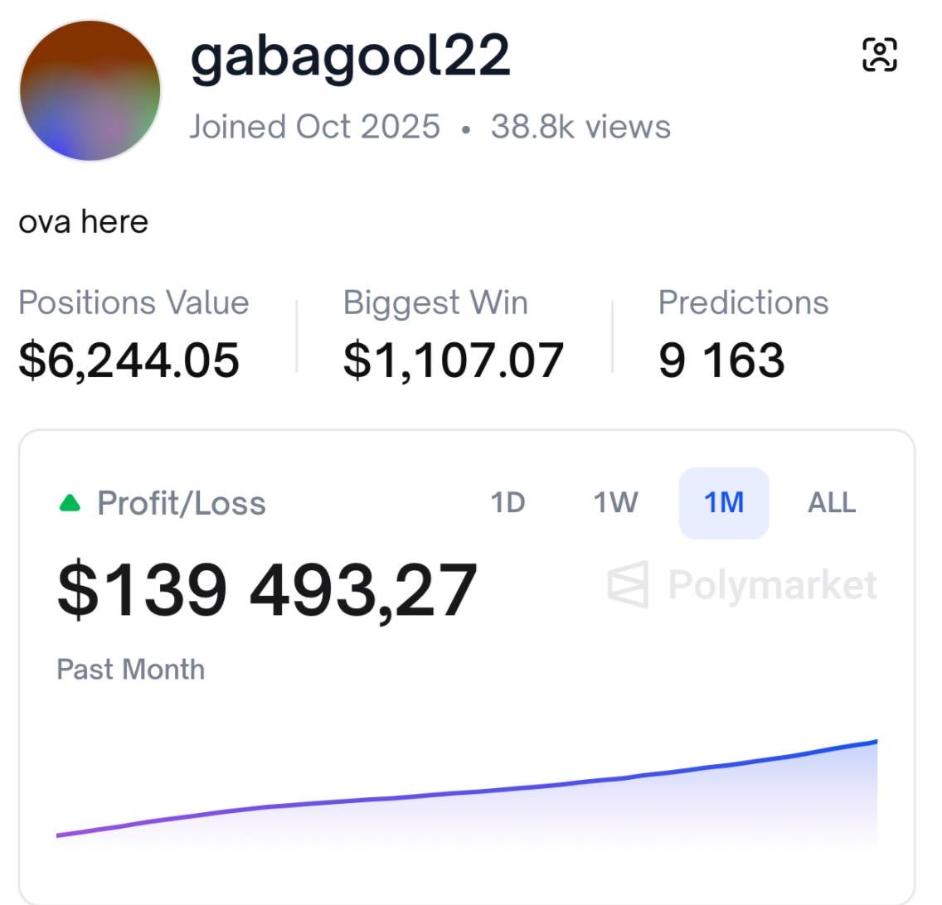Click the 'Profit/Loss' heading

pyautogui.click(x=182, y=503)
